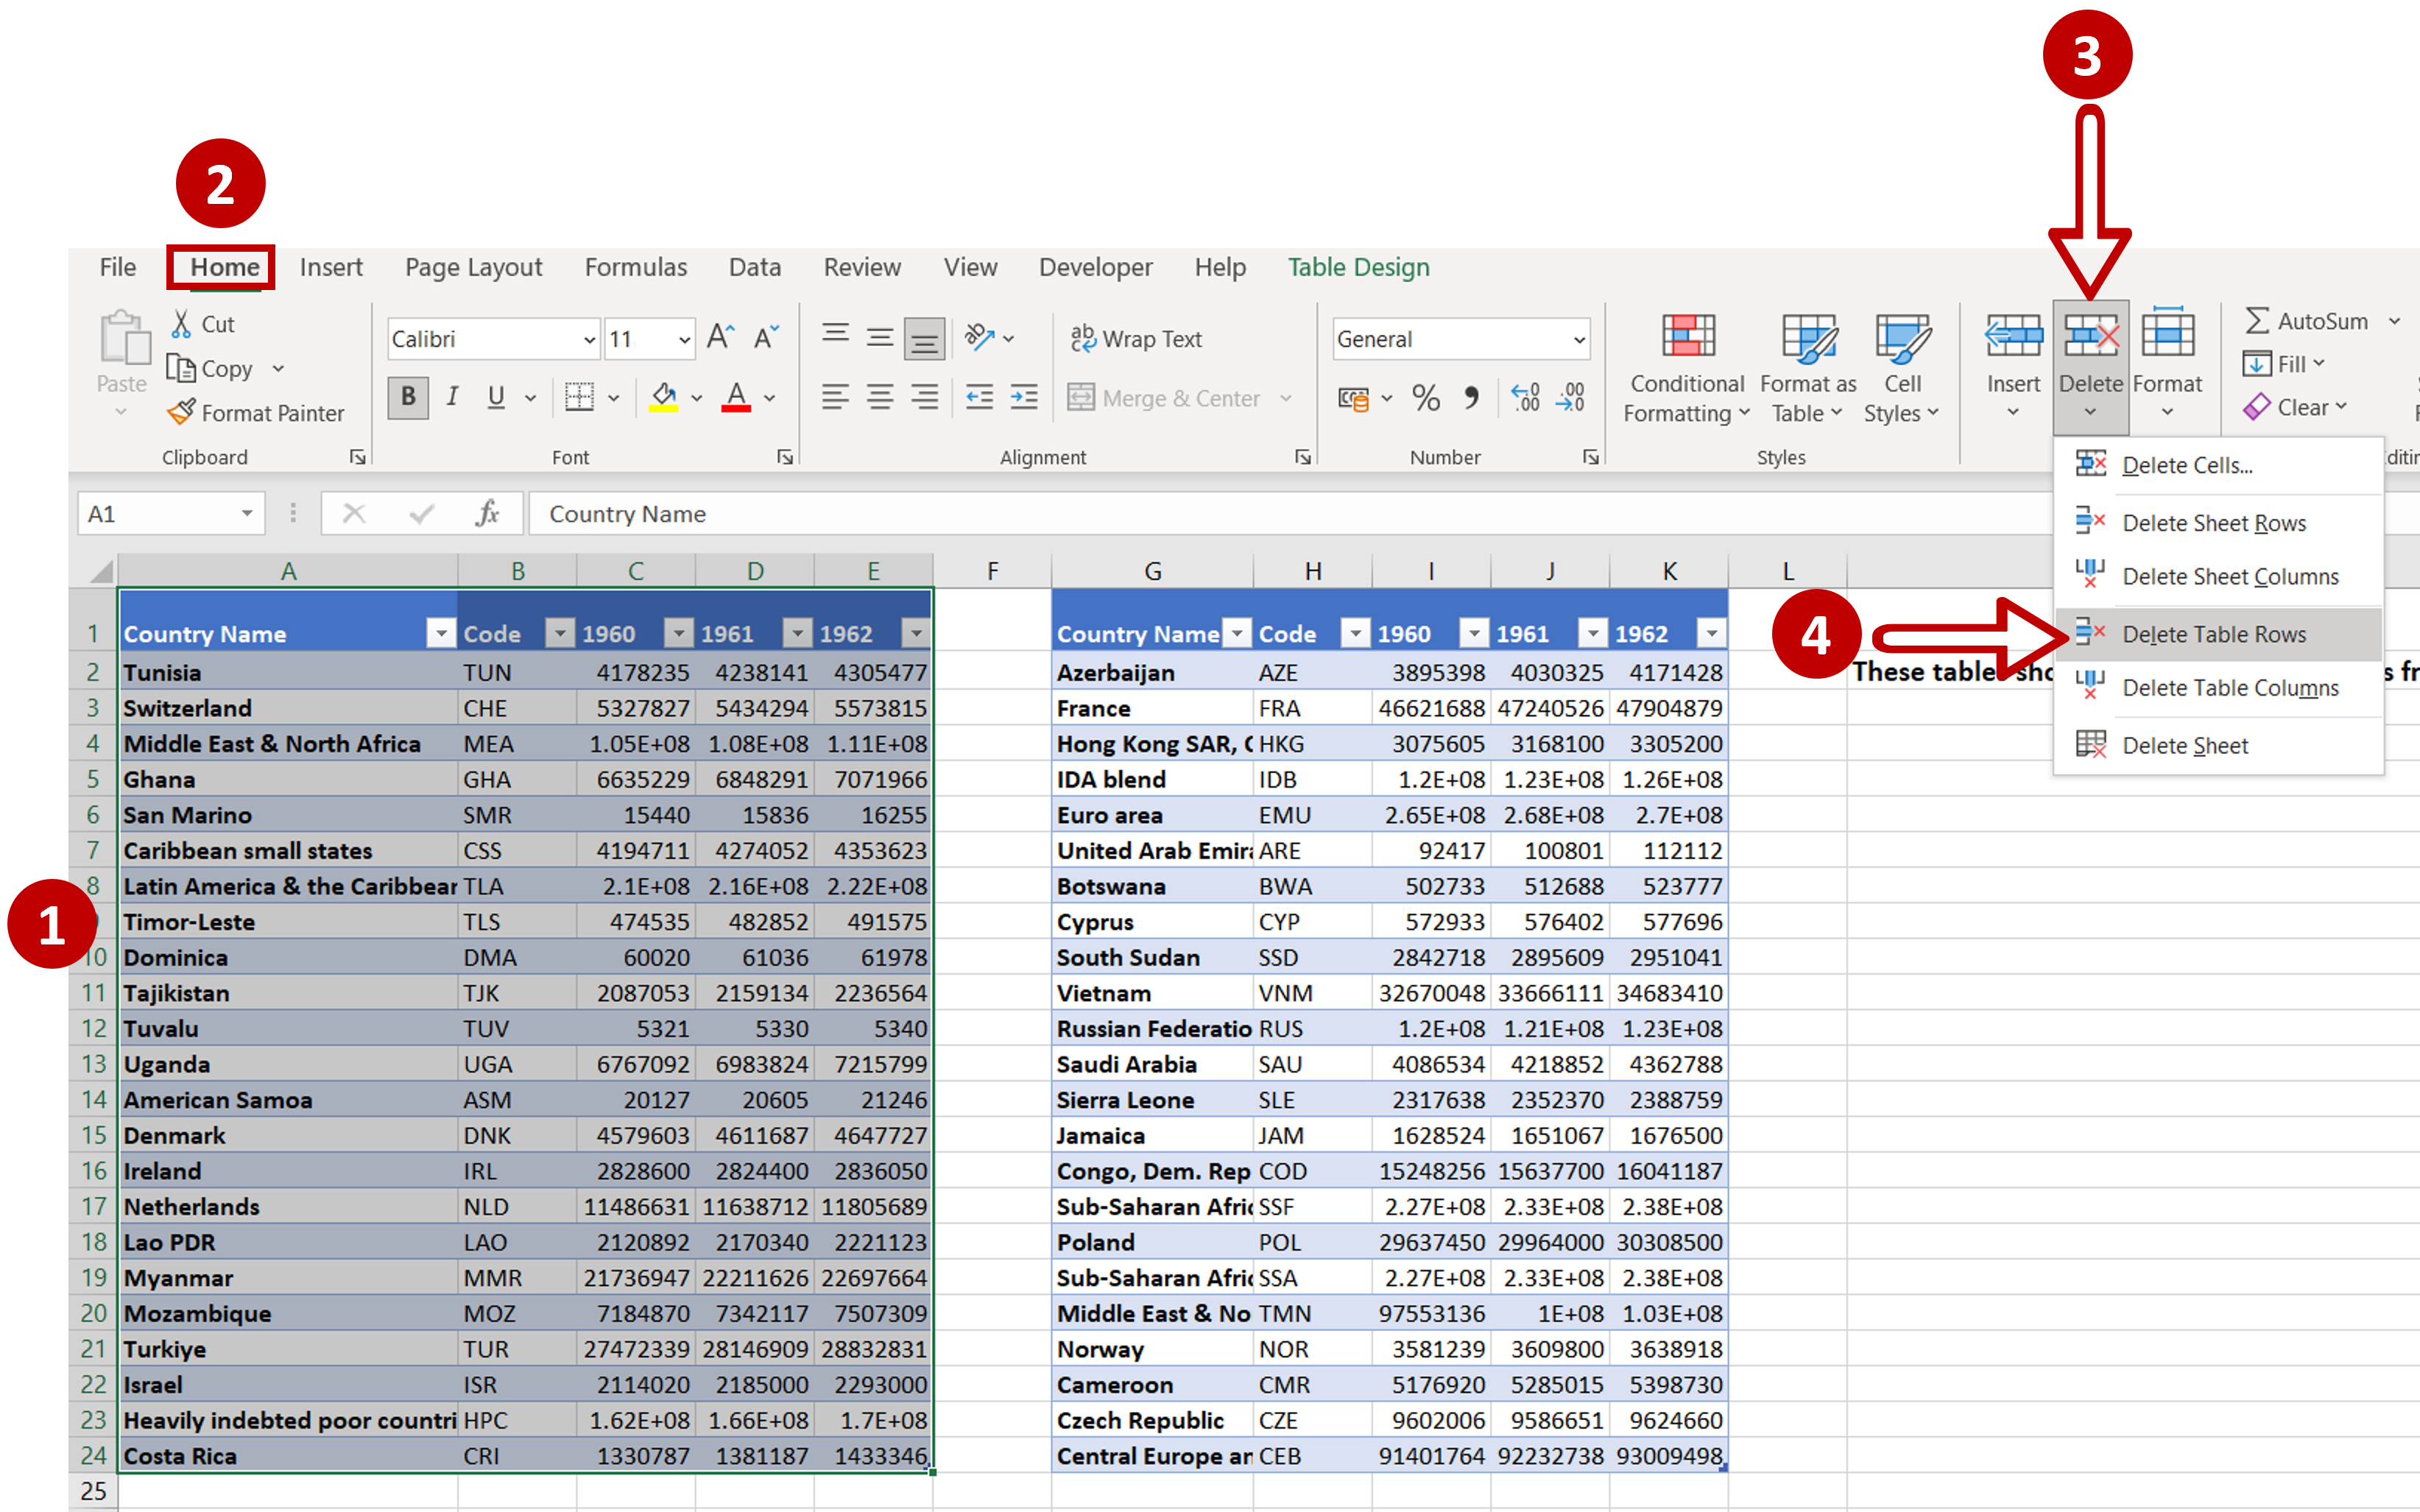Click the Clear button
Screen dimensions: 2420x1512
(x=2294, y=407)
